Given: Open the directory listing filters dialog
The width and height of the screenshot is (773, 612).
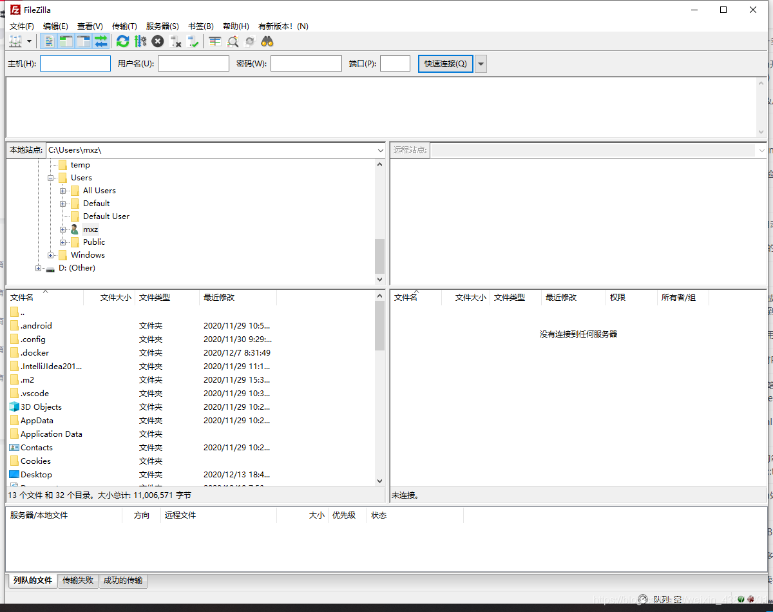Looking at the screenshot, I should point(215,41).
